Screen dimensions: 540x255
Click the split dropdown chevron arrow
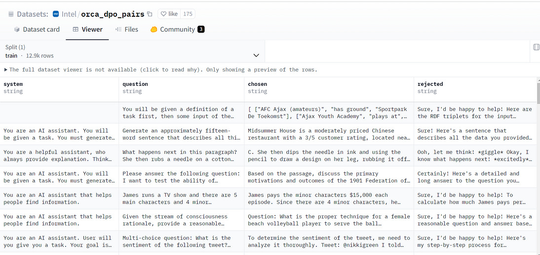[x=256, y=55]
